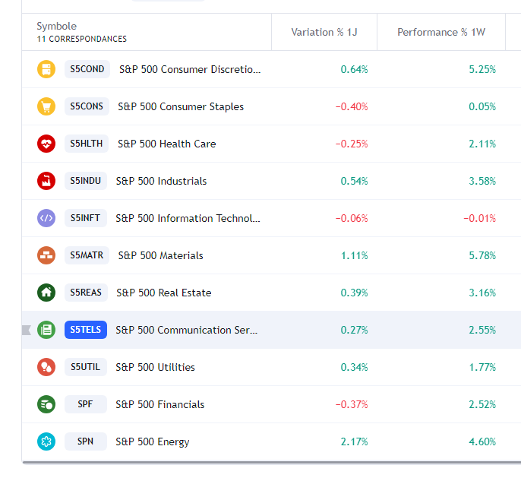Click the Financials sector icon
Image resolution: width=521 pixels, height=481 pixels.
[x=46, y=404]
